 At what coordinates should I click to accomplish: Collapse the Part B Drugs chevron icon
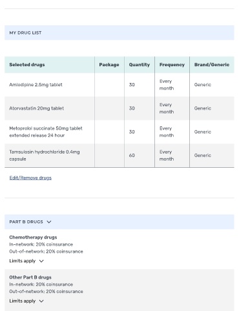point(49,222)
